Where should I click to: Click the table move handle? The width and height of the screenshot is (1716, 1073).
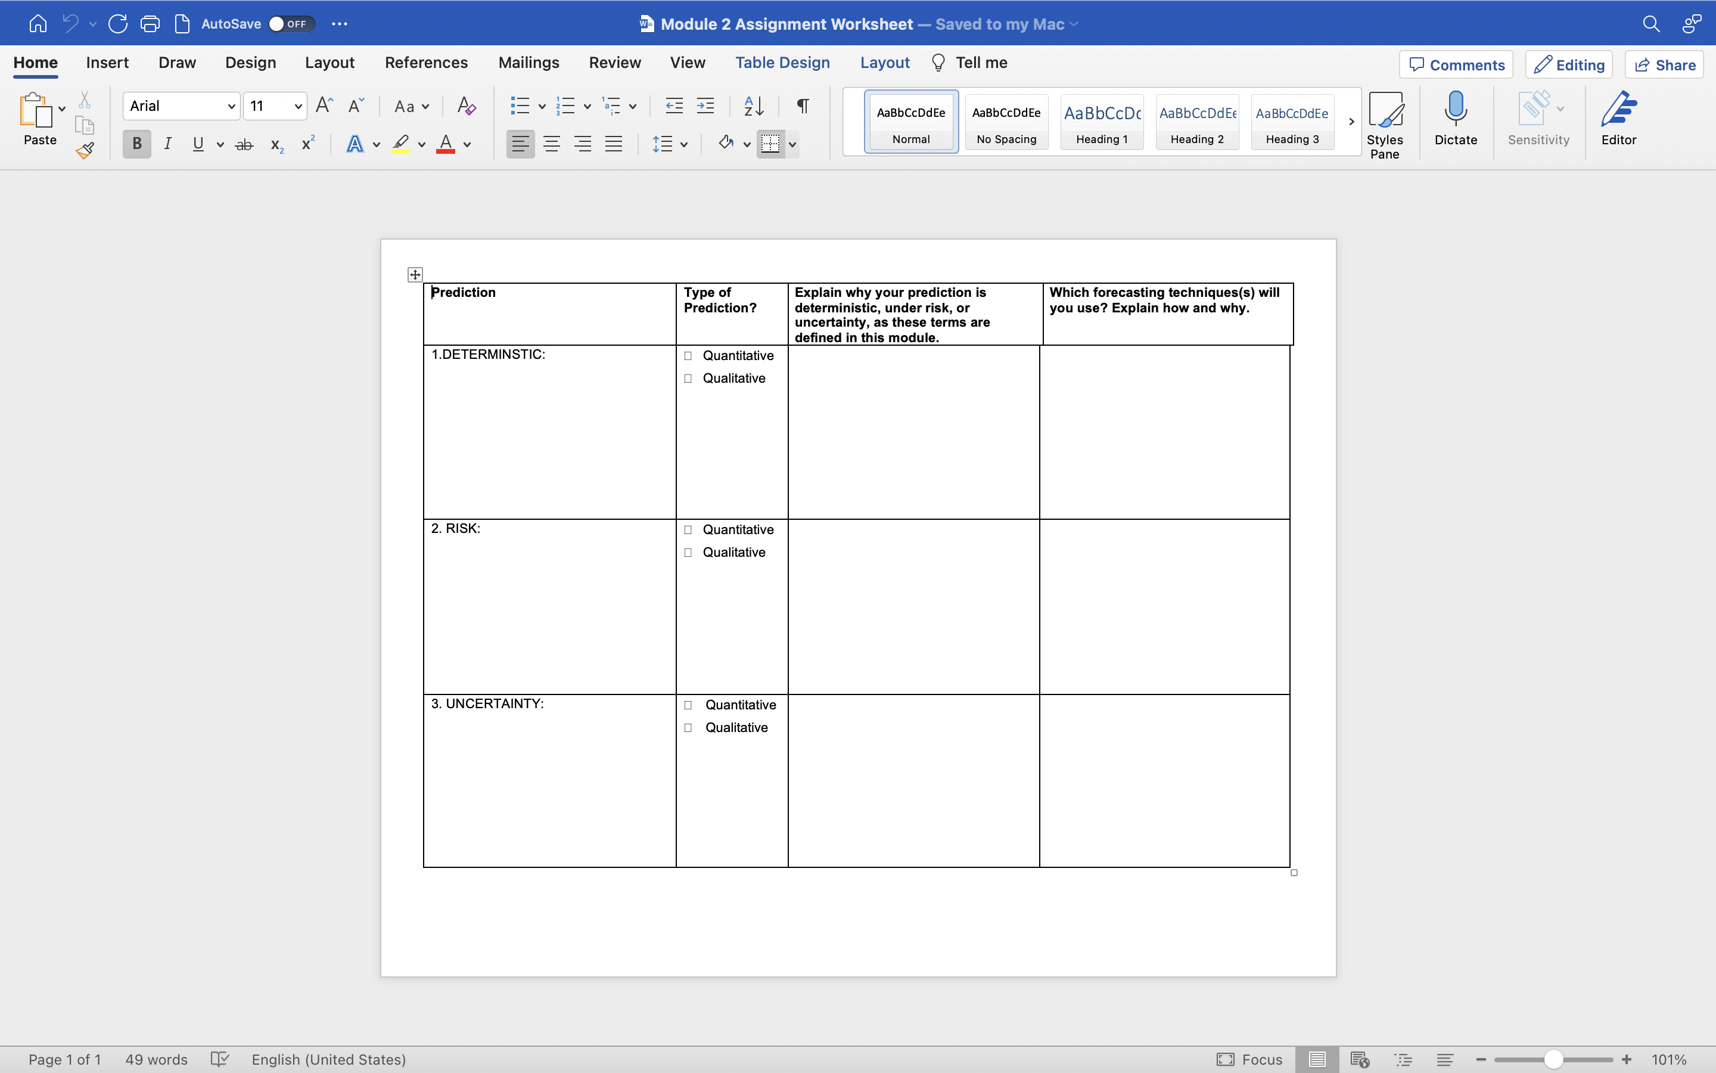click(x=415, y=275)
